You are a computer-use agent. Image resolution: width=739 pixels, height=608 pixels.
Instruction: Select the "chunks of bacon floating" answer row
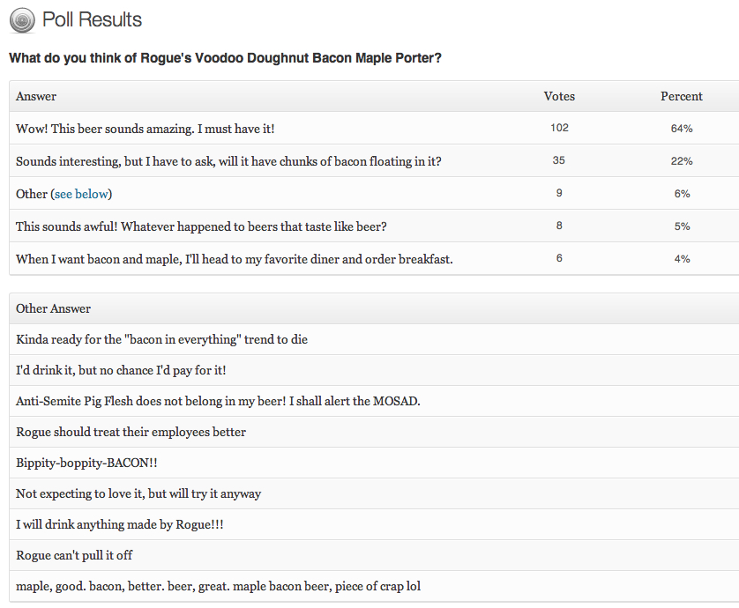click(228, 161)
